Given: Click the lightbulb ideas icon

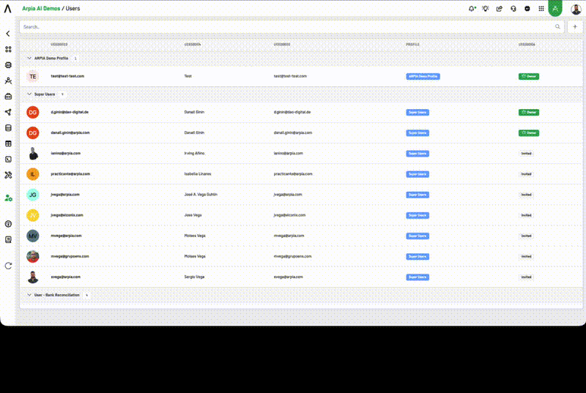Looking at the screenshot, I should tap(486, 9).
